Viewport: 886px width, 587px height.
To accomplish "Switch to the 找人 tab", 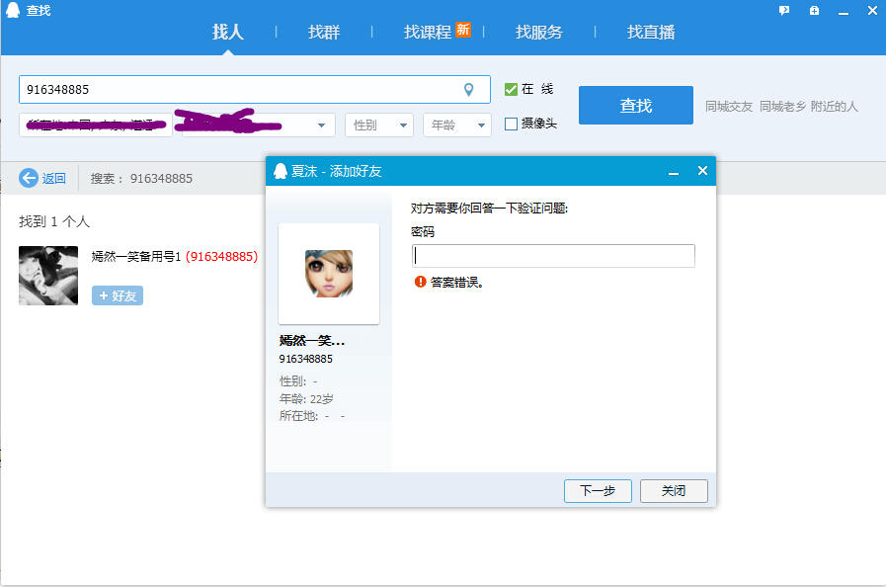I will pyautogui.click(x=228, y=32).
